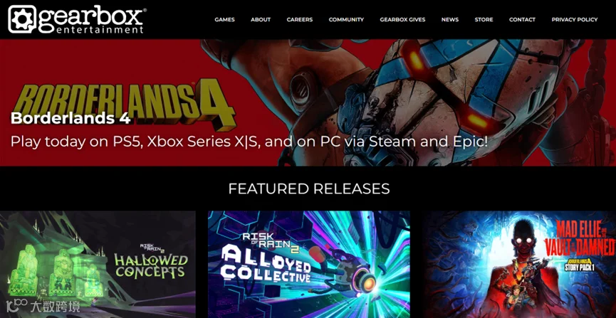Open the Alloyed Collective release thumbnail
Viewport: 616px width, 318px height.
[309, 264]
